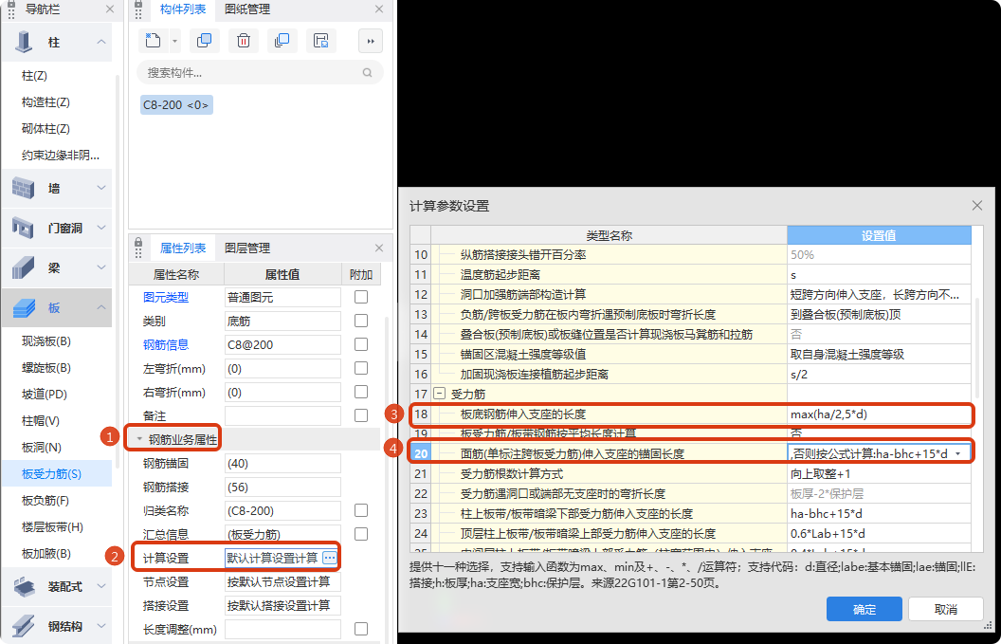Tick the 附加 checkbox for 备注

click(x=361, y=415)
